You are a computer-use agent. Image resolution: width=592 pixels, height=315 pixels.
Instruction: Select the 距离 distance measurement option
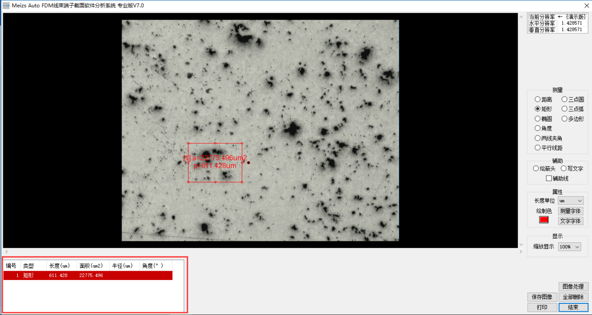pyautogui.click(x=538, y=99)
